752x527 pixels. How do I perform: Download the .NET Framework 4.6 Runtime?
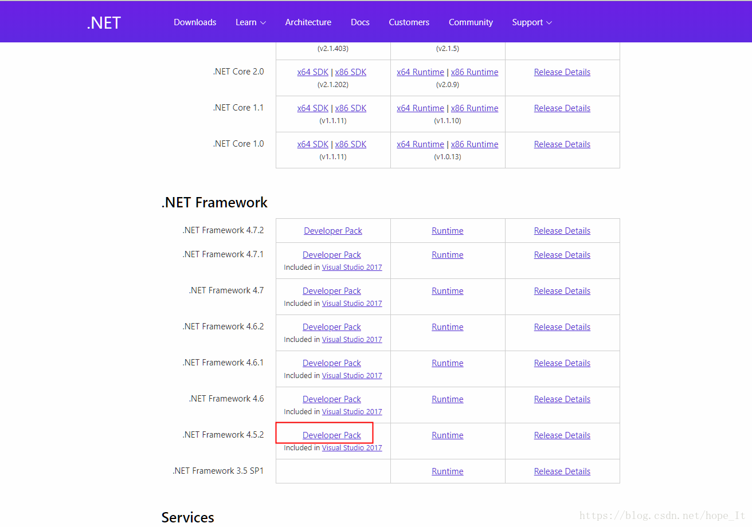pyautogui.click(x=447, y=399)
